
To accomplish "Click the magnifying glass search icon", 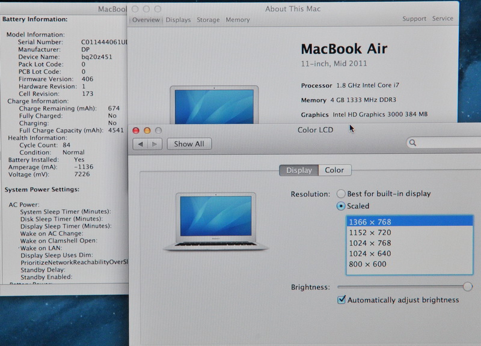I will (x=413, y=143).
